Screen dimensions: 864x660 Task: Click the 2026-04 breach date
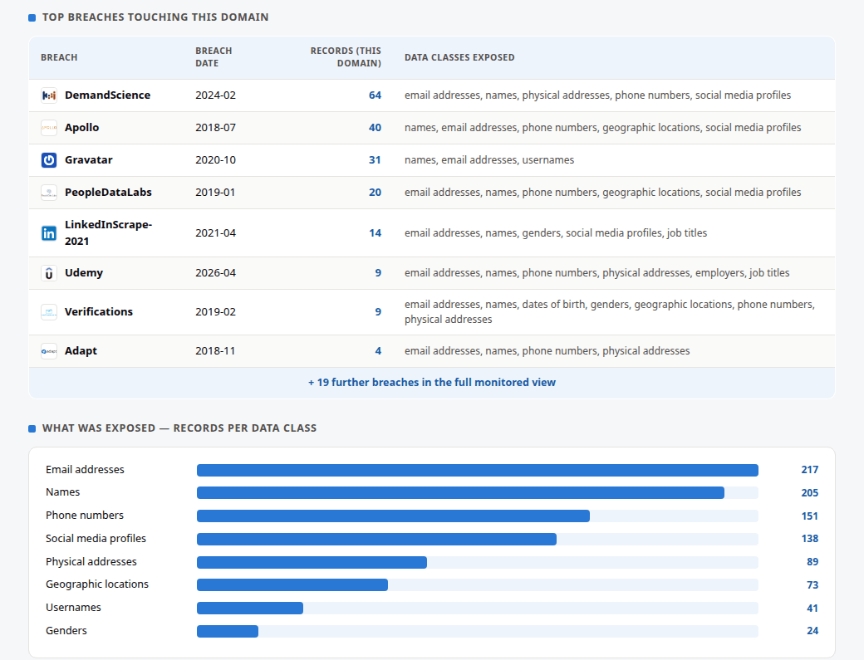point(215,273)
